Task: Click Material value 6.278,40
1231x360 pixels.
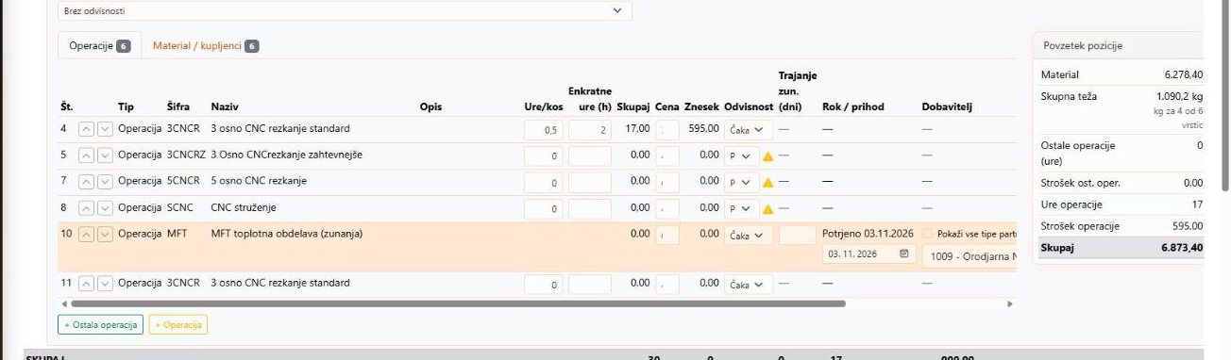Action: [x=1184, y=74]
